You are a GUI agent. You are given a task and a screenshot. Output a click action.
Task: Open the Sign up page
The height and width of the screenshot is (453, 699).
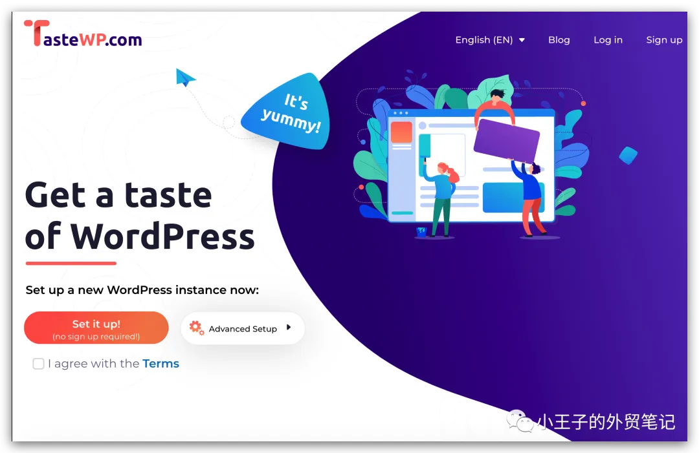tap(664, 40)
